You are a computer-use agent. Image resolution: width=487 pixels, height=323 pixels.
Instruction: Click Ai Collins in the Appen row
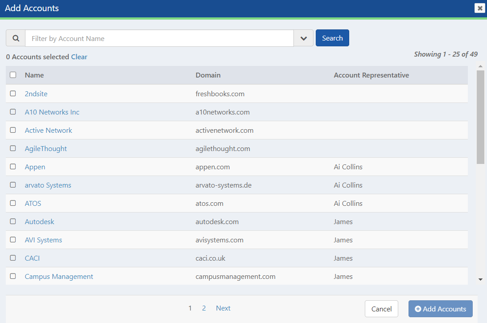348,167
